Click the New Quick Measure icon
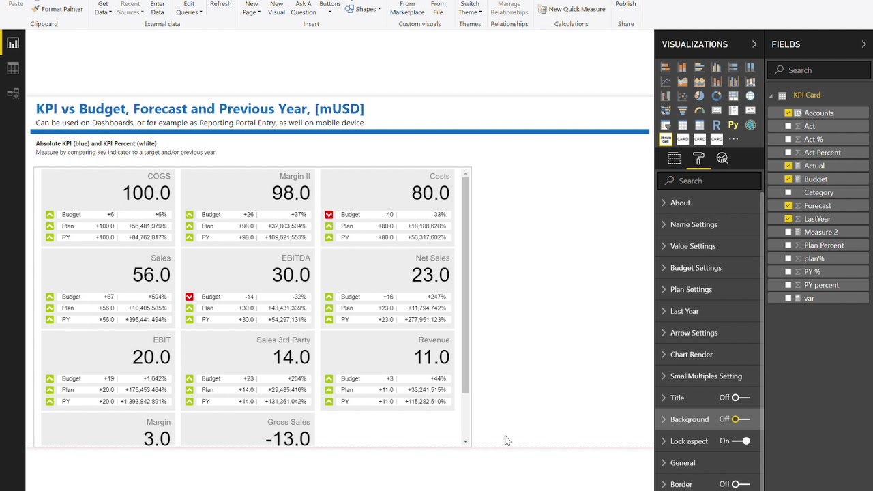Image resolution: width=873 pixels, height=491 pixels. tap(542, 9)
